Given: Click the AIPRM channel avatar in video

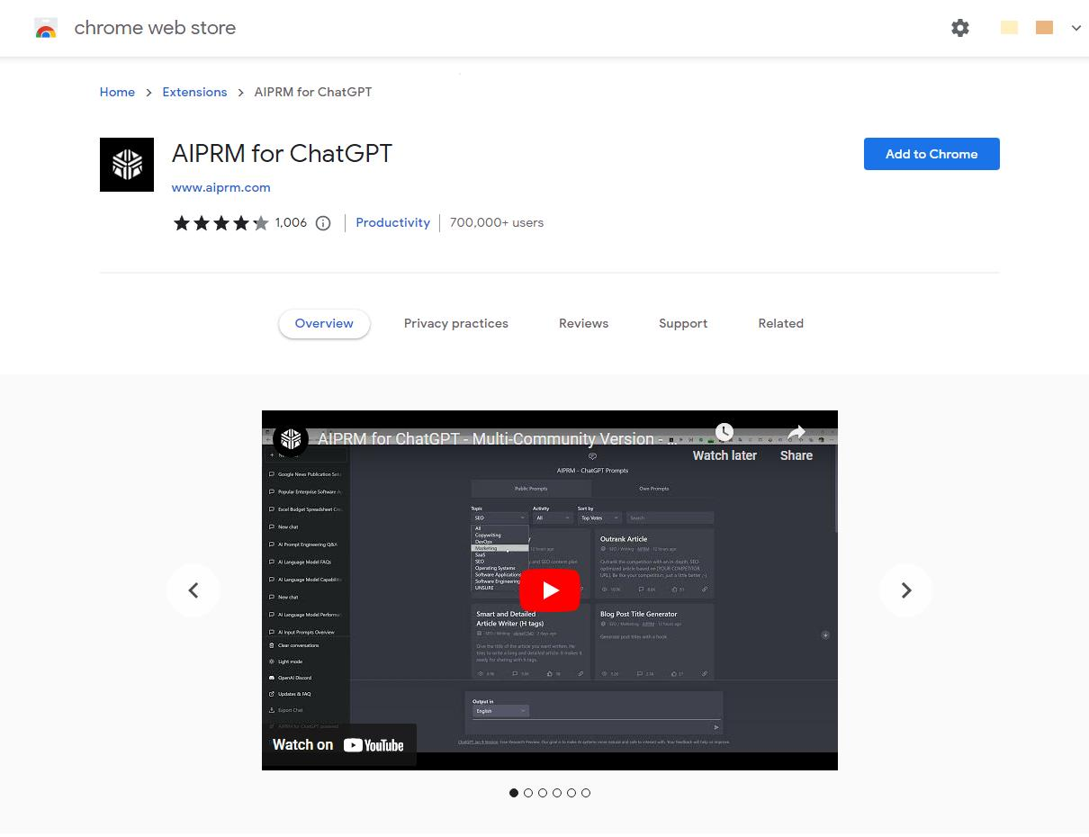Looking at the screenshot, I should coord(291,439).
